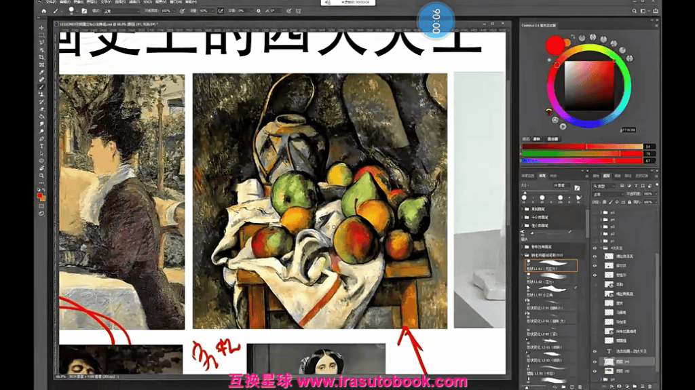695x390 pixels.
Task: Click the large red foreground color circle
Action: [x=555, y=45]
